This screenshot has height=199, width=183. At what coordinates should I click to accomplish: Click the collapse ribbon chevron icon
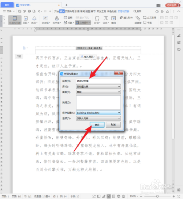pyautogui.click(x=179, y=11)
